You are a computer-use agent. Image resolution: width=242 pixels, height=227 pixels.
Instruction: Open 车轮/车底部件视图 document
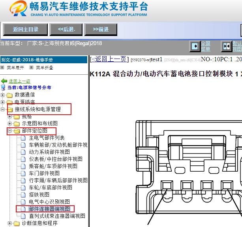(x=51, y=187)
